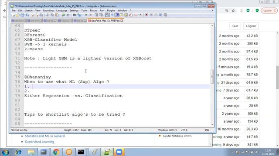Open the Settings menu

[74, 10]
